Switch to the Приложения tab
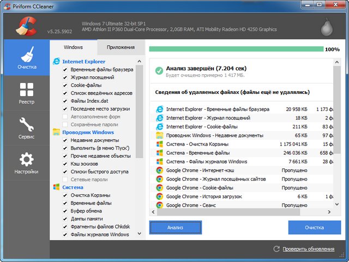 [121, 47]
